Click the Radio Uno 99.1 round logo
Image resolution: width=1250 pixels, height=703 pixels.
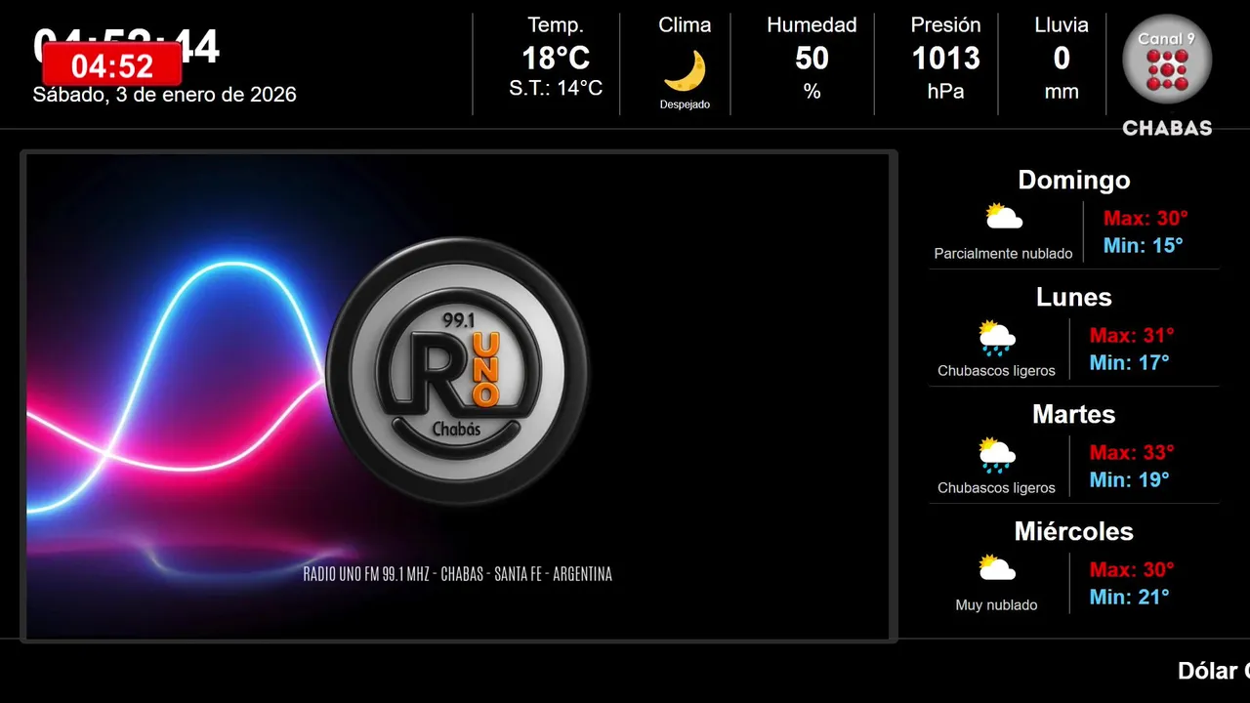(457, 372)
